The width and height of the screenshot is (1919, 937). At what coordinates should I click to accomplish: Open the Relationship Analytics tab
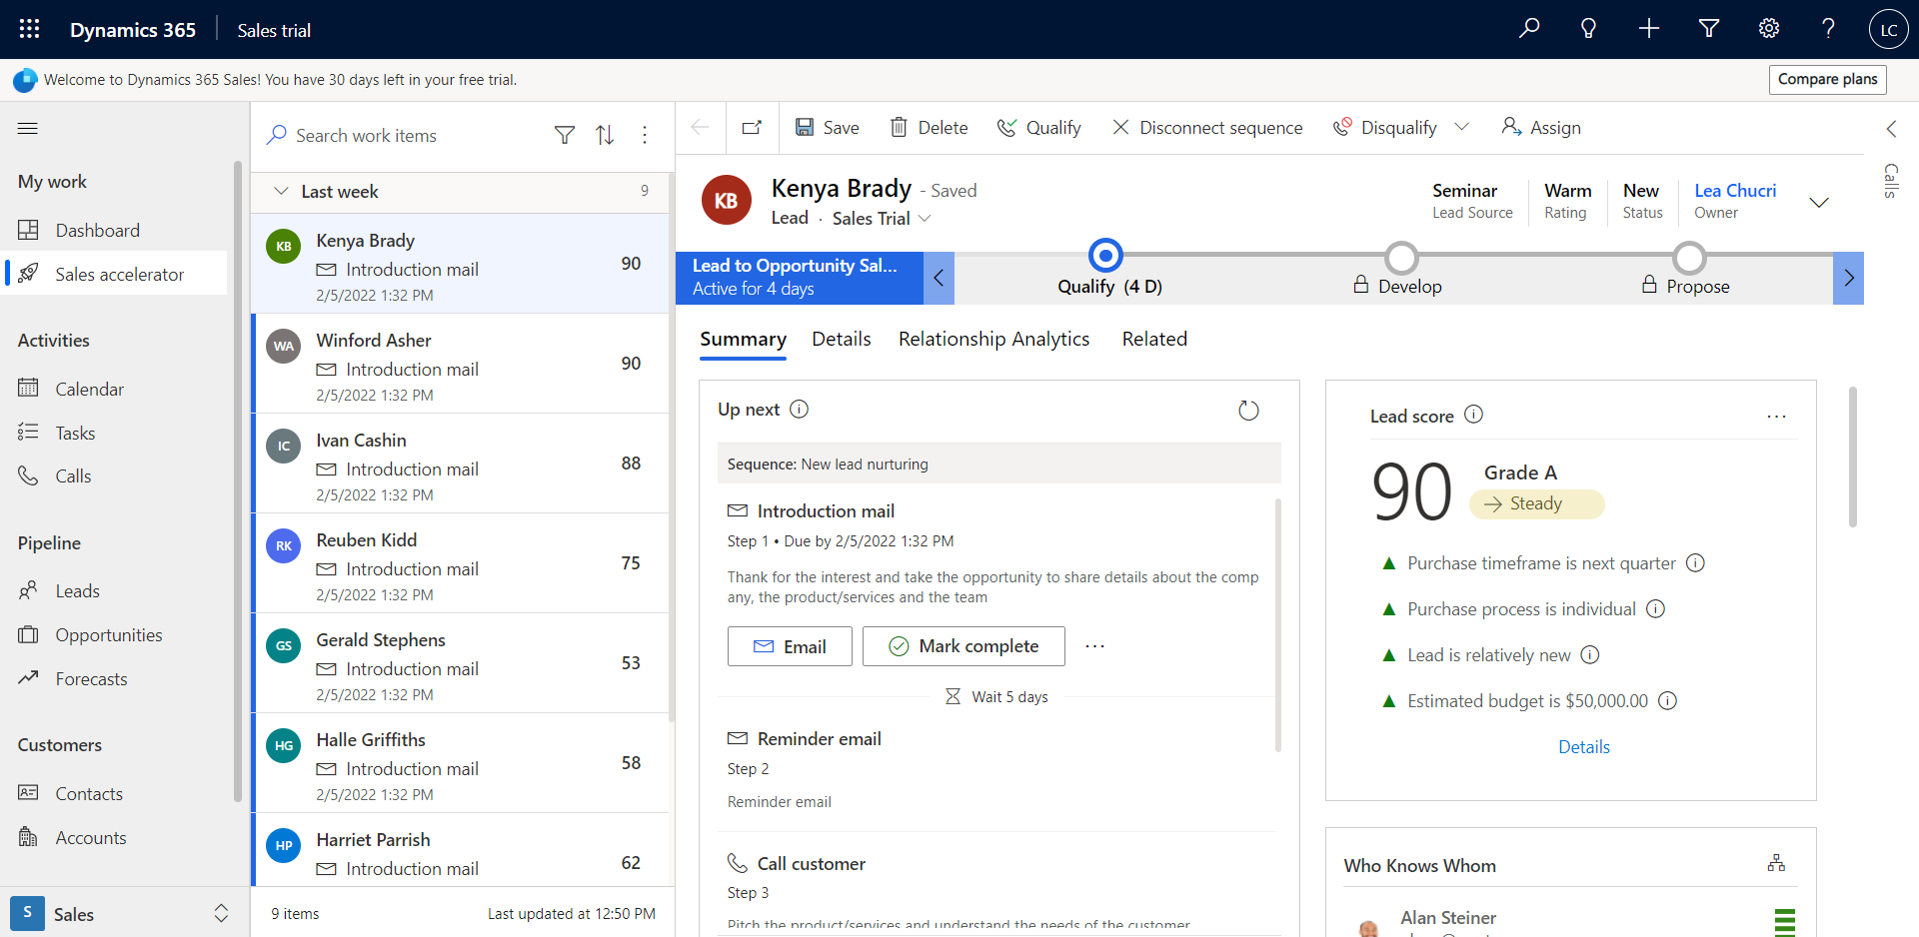(993, 339)
